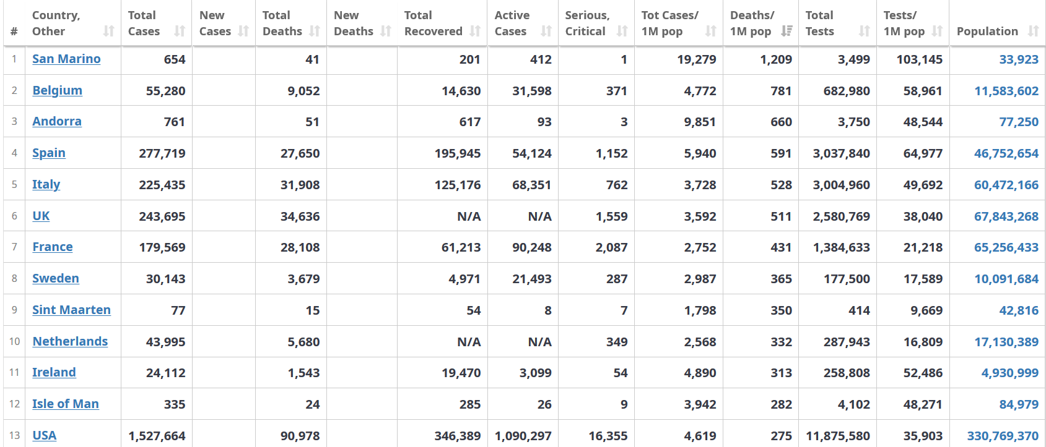1046x447 pixels.
Task: Sort by Country column sort icon
Action: [109, 31]
